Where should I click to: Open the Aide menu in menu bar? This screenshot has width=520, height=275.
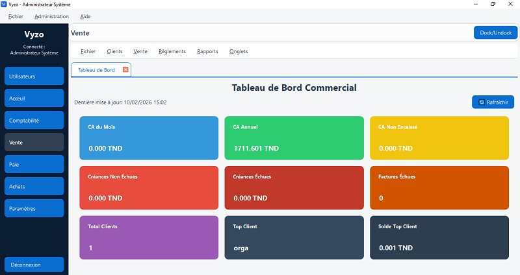[85, 16]
